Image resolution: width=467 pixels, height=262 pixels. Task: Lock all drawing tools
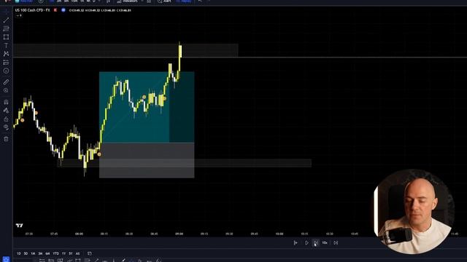tap(6, 119)
